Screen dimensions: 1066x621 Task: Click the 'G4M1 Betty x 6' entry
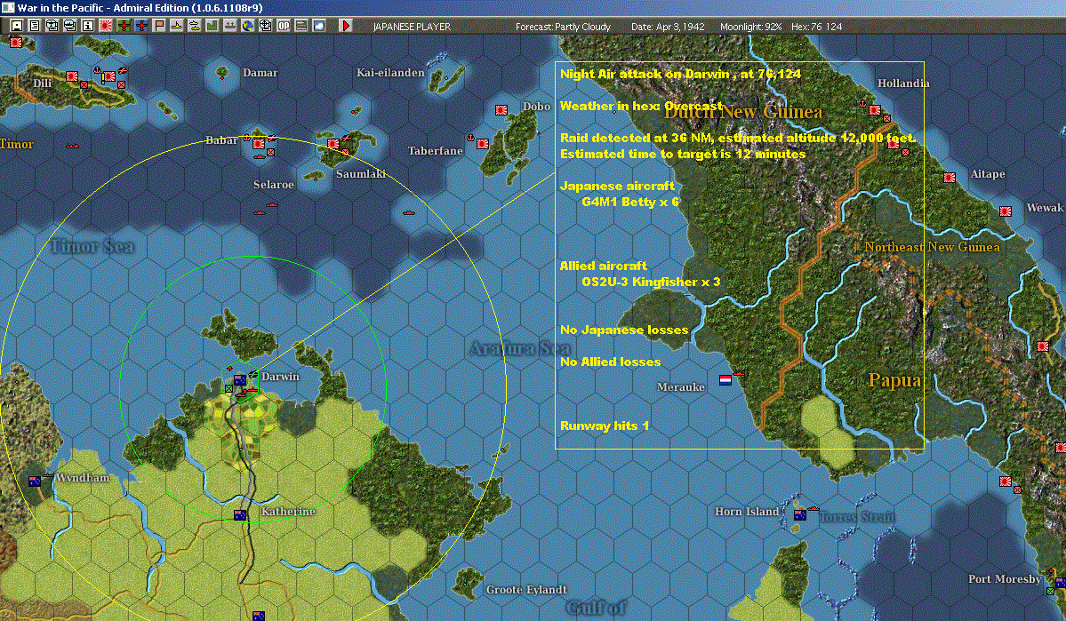pyautogui.click(x=630, y=202)
